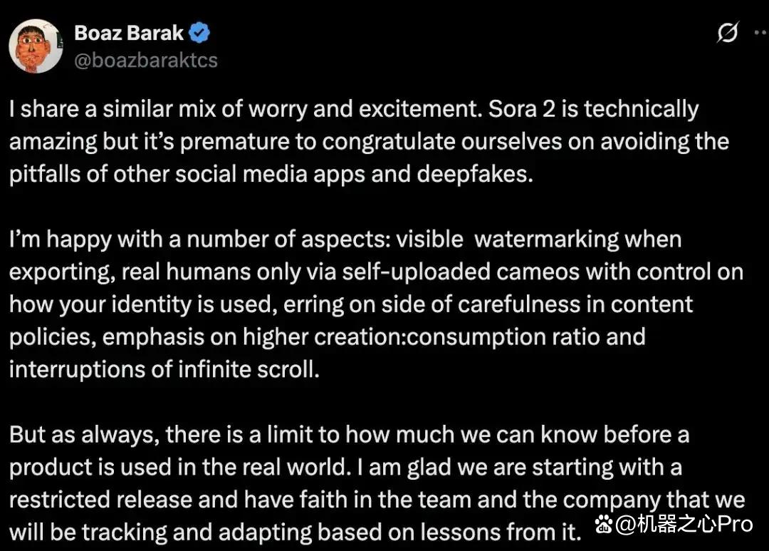769x551 pixels.
Task: Open the Boaz Barak display name
Action: pos(129,33)
